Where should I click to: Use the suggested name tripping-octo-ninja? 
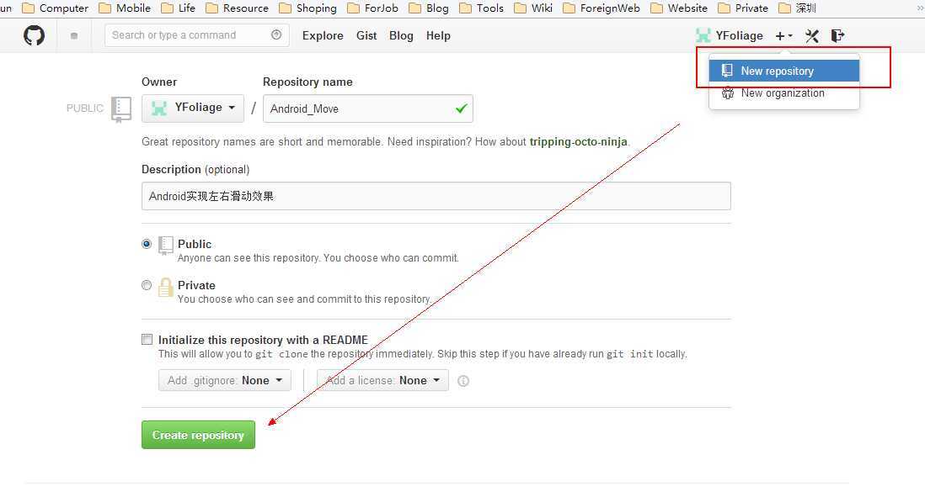point(578,141)
